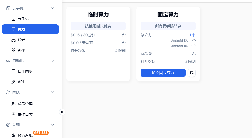Go to 操作同步 page

[30, 71]
